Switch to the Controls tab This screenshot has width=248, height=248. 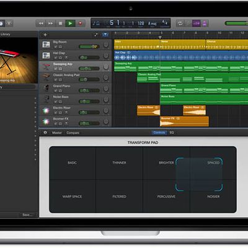(x=159, y=133)
